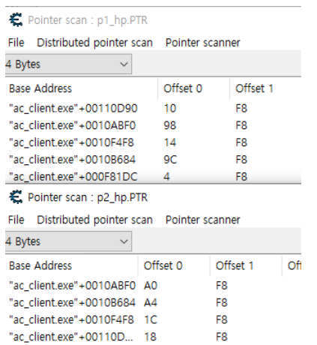This screenshot has height=345, width=317.
Task: Click offset 0 value 18 in p2_hp scan
Action: [150, 337]
